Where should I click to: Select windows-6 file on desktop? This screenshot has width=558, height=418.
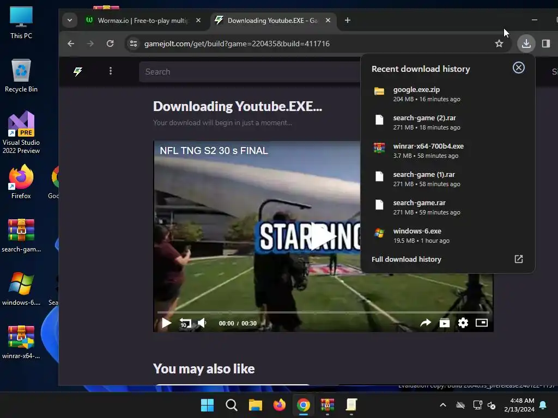click(x=21, y=289)
